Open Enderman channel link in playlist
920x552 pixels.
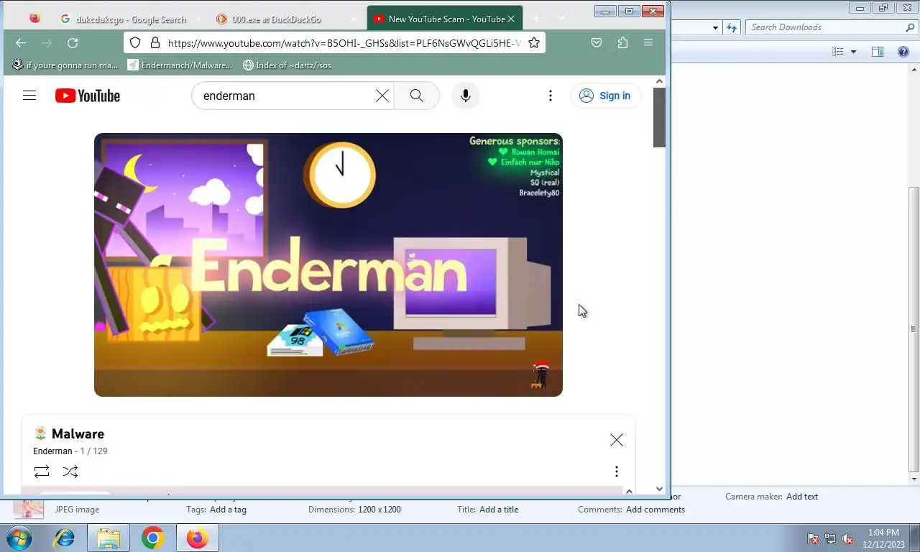pyautogui.click(x=52, y=451)
